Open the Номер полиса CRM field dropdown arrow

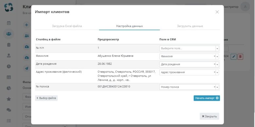coord(217,87)
